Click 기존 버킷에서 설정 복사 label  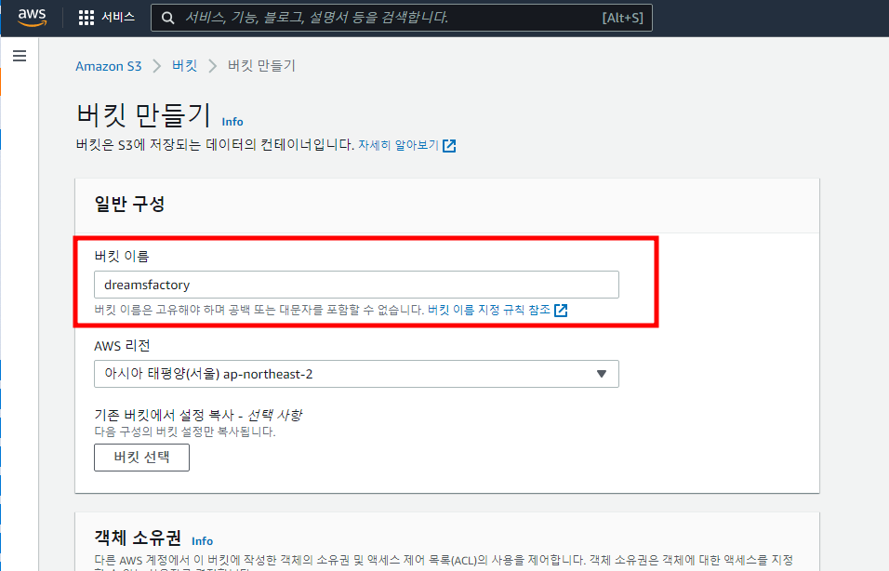[x=198, y=415]
